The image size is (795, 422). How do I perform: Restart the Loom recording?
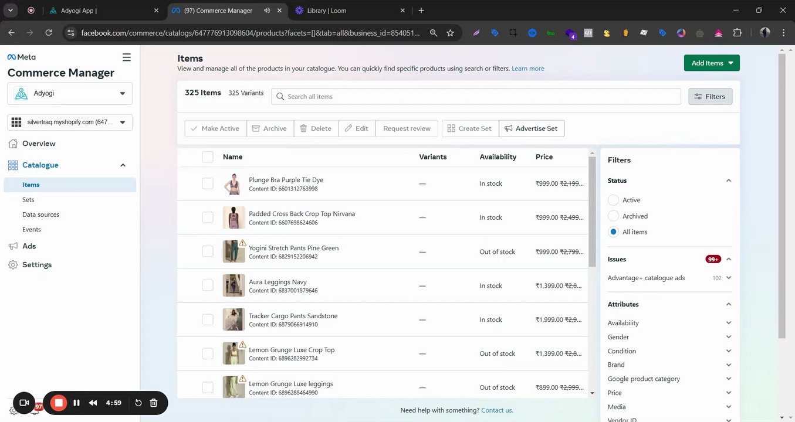(138, 403)
